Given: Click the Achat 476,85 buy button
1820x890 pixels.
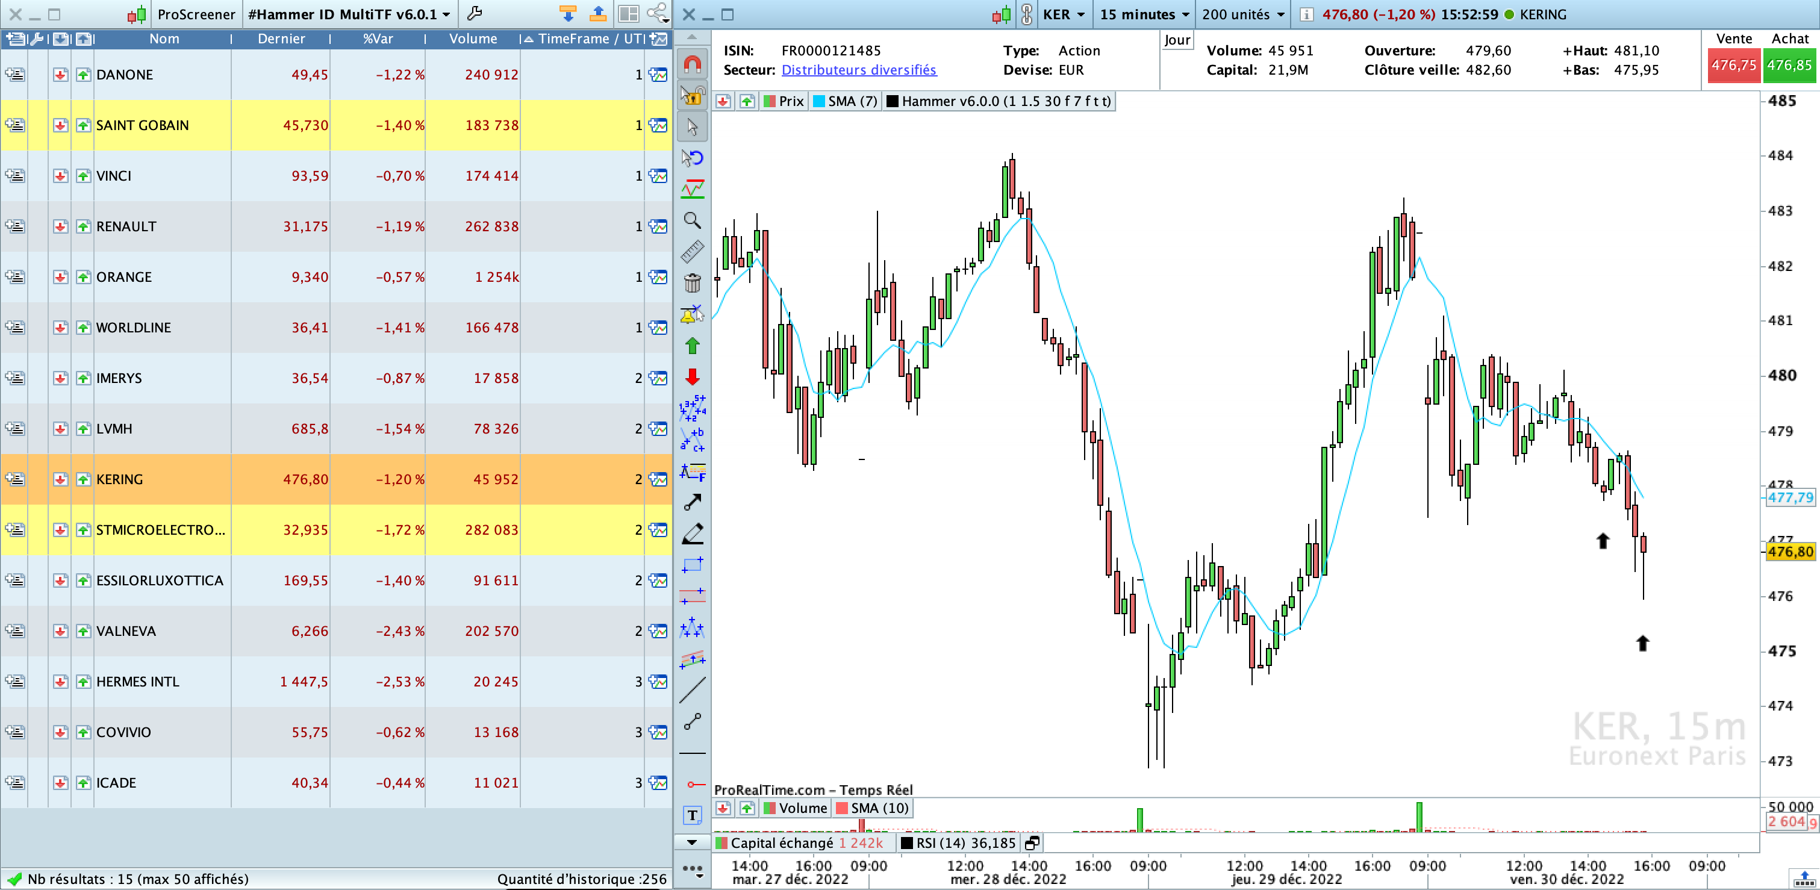Looking at the screenshot, I should click(x=1789, y=65).
